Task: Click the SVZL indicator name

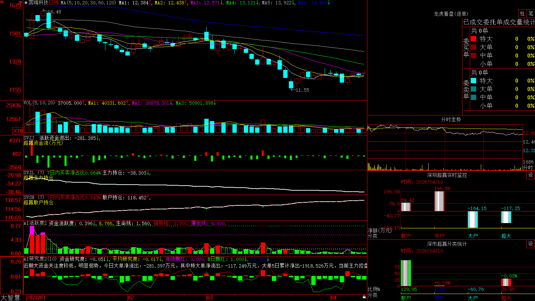Action: (29, 173)
